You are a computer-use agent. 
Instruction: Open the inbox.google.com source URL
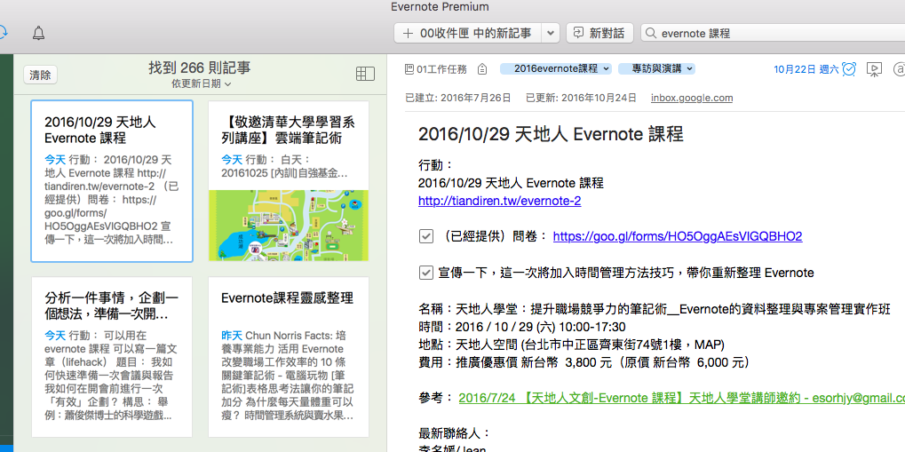692,98
